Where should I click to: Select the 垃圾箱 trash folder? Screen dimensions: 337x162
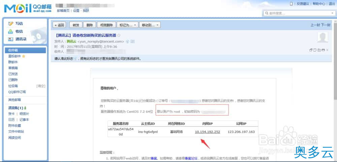[13, 86]
